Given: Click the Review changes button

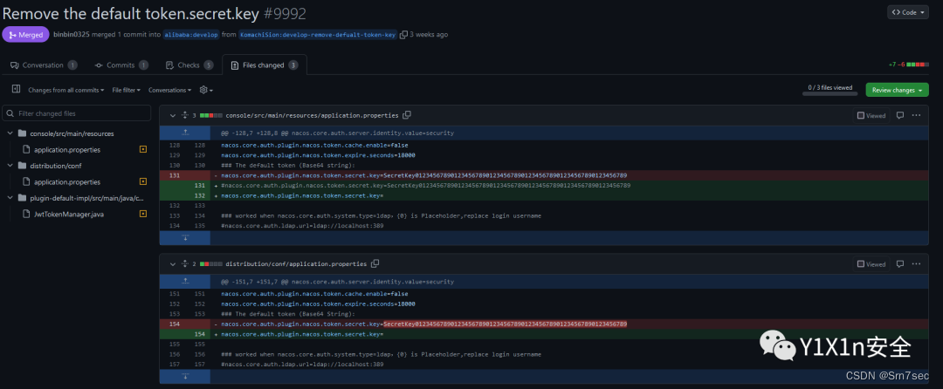Looking at the screenshot, I should pos(897,90).
